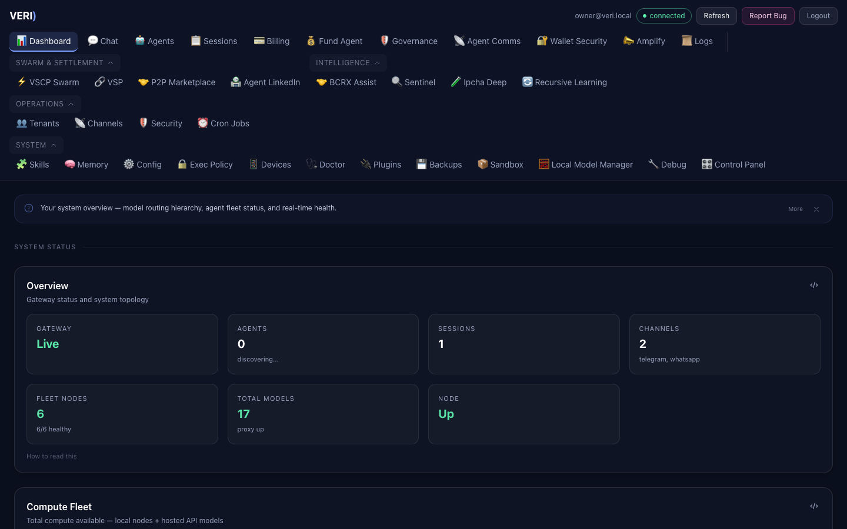This screenshot has width=847, height=529.
Task: Open the 'How to read this' link
Action: pyautogui.click(x=51, y=456)
